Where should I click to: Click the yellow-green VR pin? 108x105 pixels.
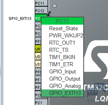[x=38, y=49]
